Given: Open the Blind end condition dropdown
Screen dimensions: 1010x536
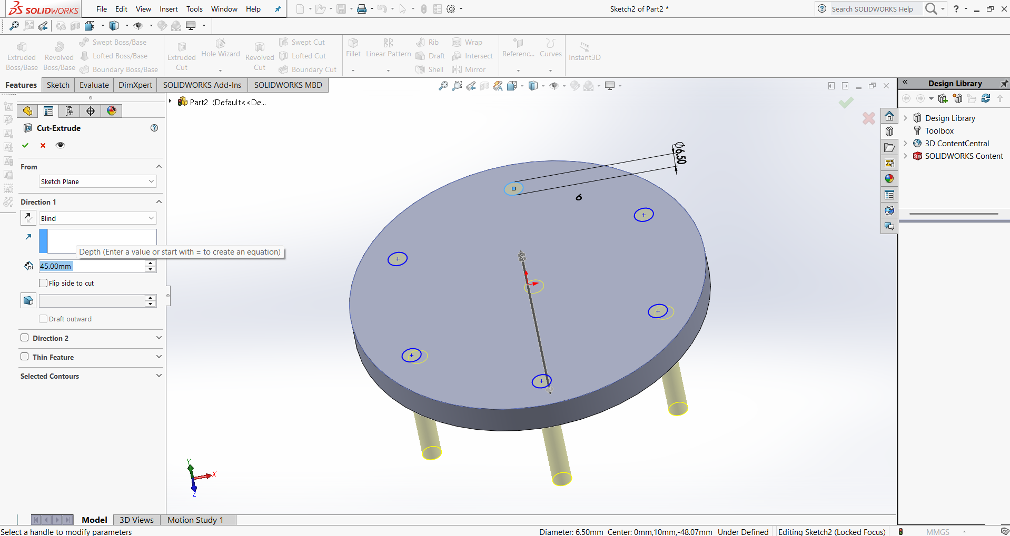Looking at the screenshot, I should (x=98, y=218).
